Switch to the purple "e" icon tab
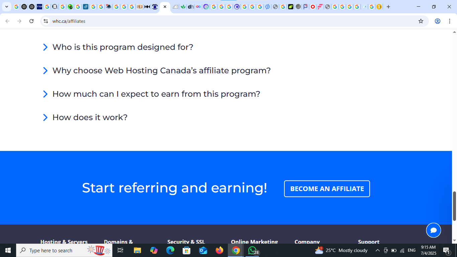Screen dimensions: 457x257 (x=206, y=7)
